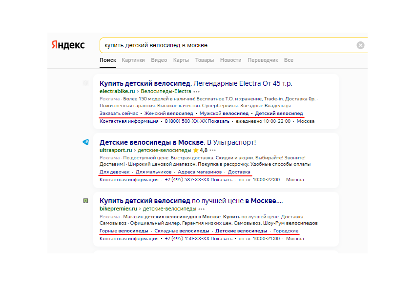
Task: Click the Горные велосипеды sitelink
Action: [121, 229]
